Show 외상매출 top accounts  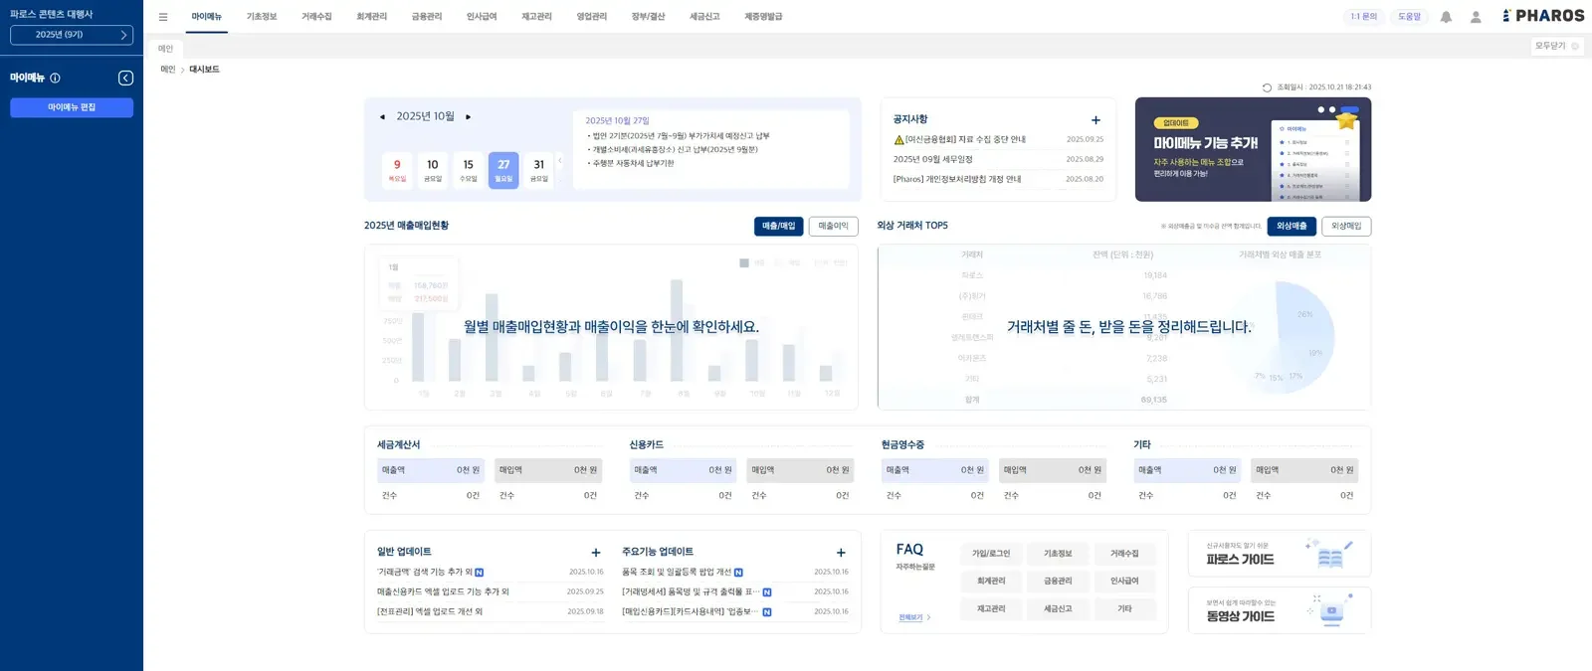click(1292, 227)
